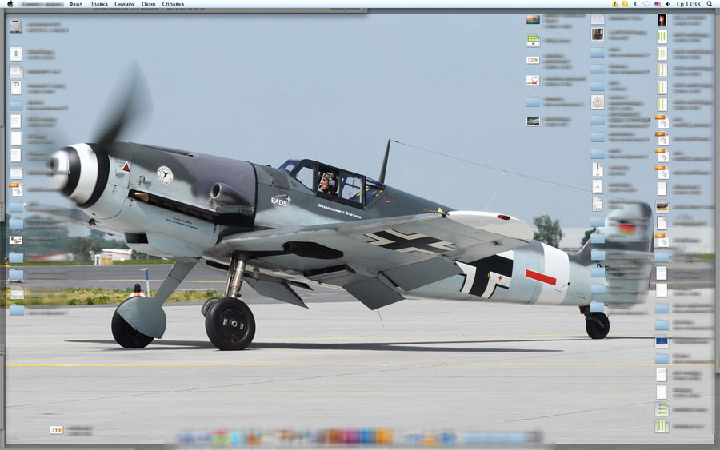Open the Wi-Fi status icon
Screen dimensions: 720x450
tap(645, 4)
